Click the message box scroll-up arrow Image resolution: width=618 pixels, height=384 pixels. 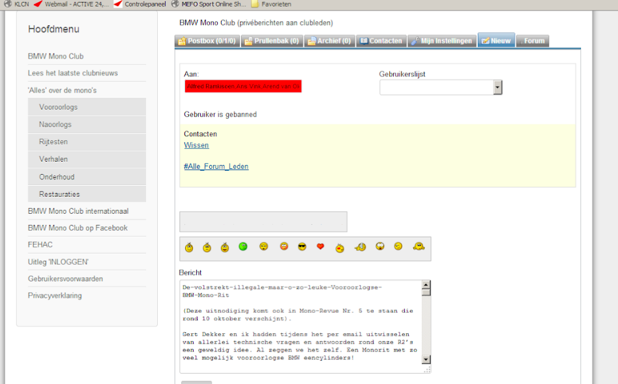click(426, 284)
